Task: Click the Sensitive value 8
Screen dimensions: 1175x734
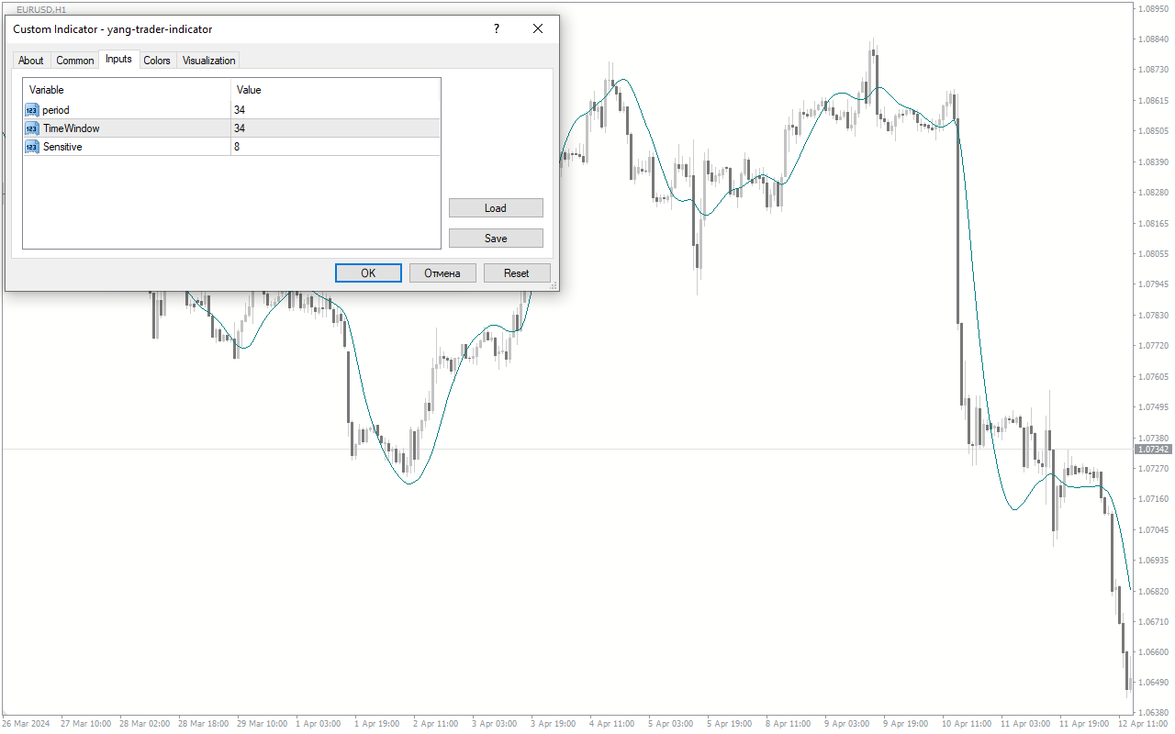Action: click(x=237, y=147)
